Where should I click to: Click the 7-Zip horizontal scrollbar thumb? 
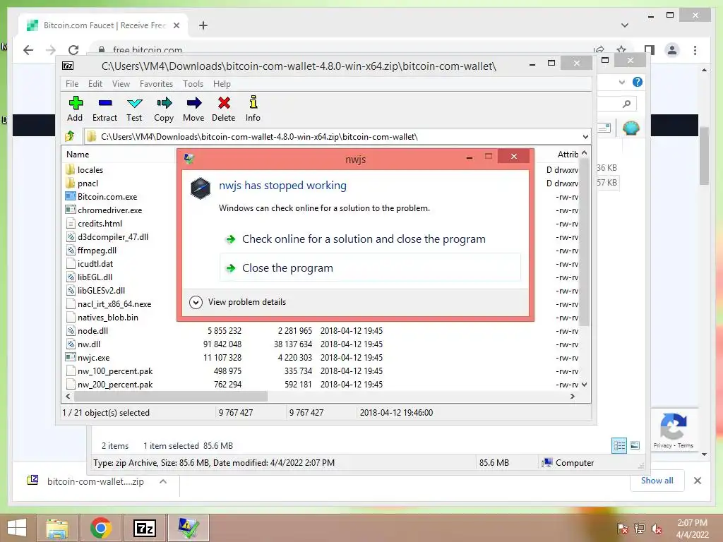(x=171, y=396)
